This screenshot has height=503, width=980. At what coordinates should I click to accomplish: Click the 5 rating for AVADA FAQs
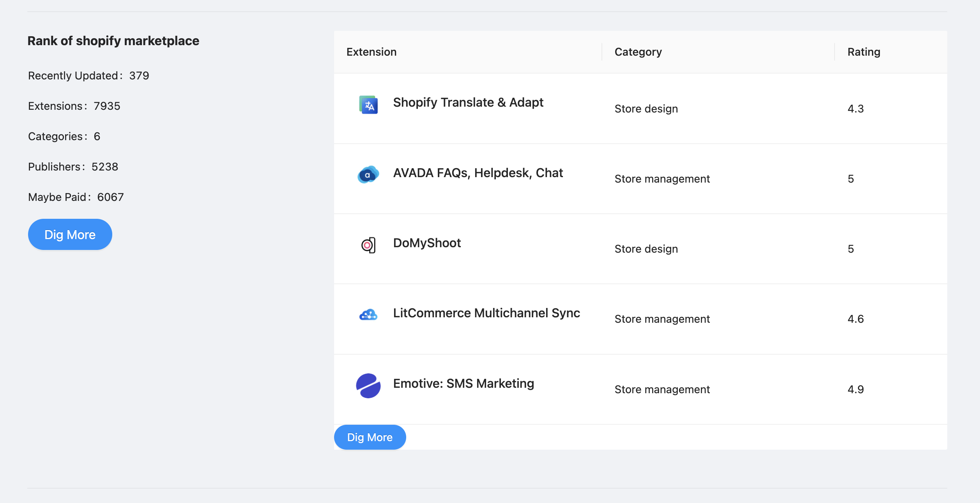(851, 179)
